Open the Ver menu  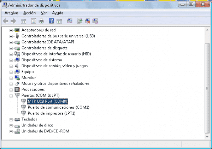(44, 13)
